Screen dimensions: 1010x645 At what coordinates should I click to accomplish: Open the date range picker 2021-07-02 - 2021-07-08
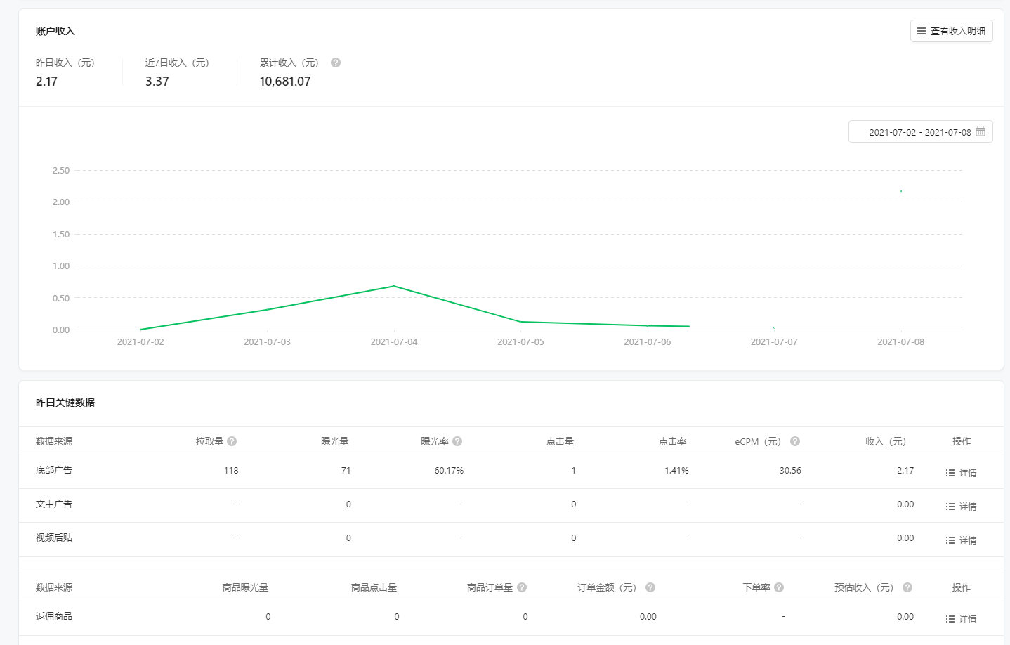coord(920,132)
